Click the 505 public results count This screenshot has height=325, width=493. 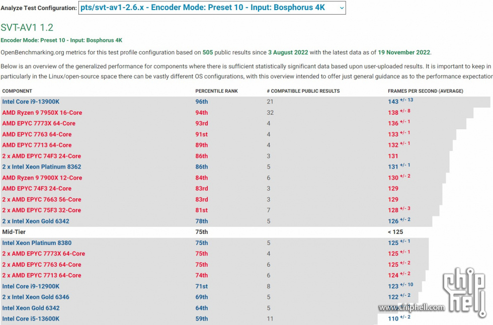tap(207, 52)
